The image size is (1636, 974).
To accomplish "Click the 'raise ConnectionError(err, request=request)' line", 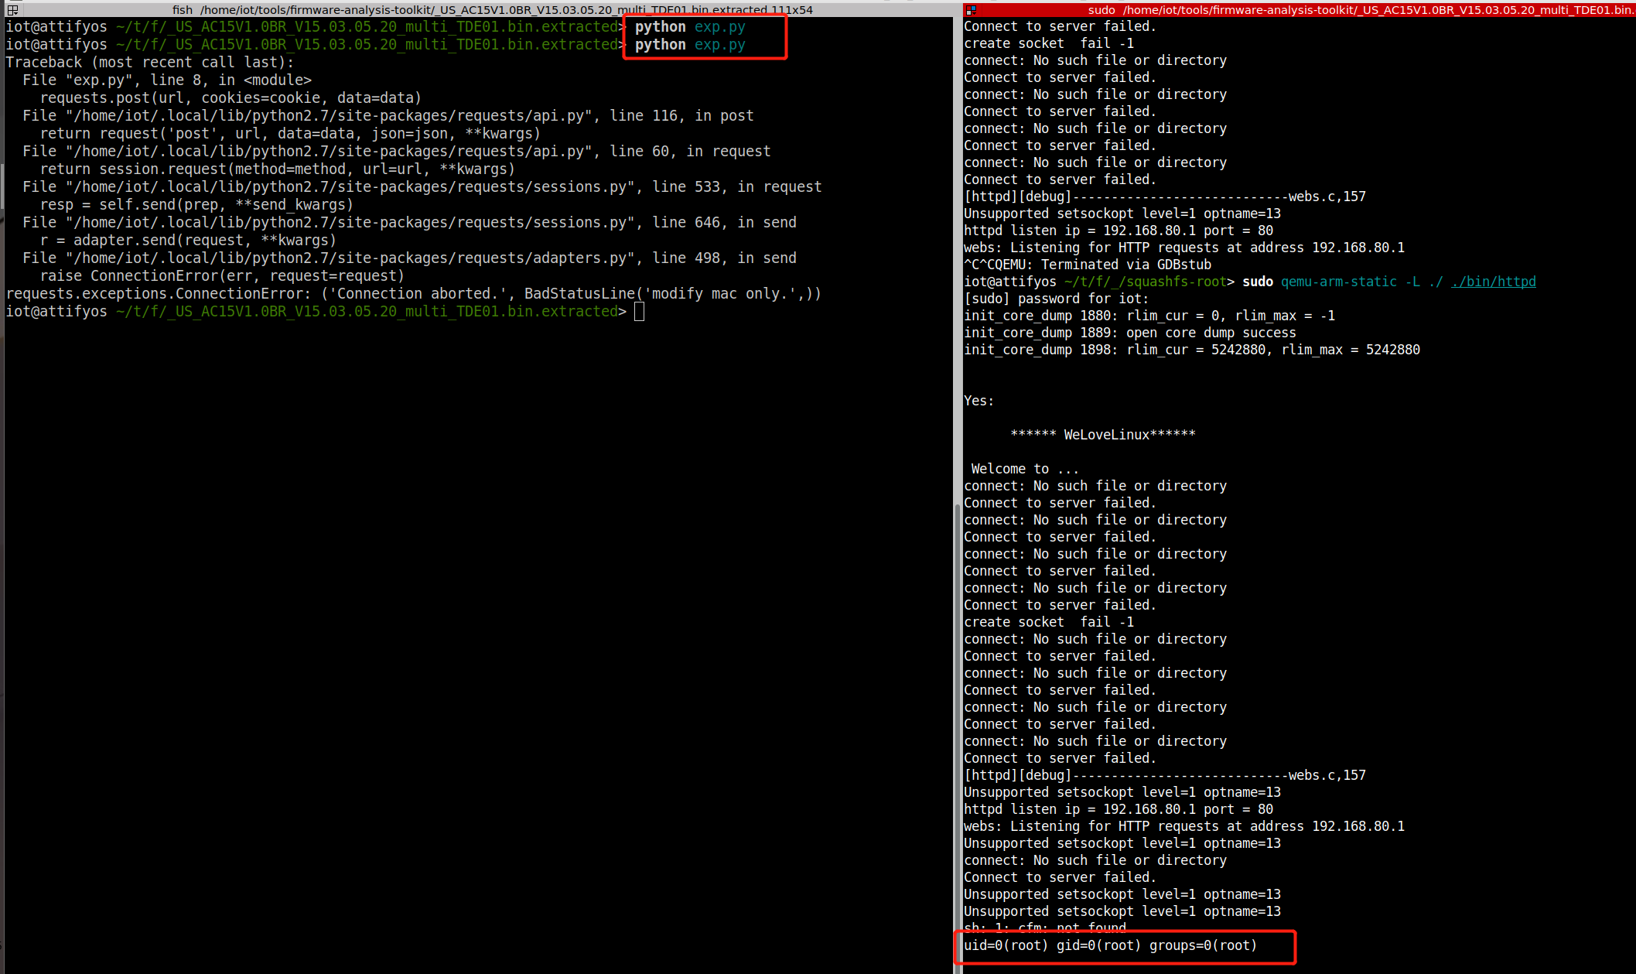I will [x=222, y=276].
